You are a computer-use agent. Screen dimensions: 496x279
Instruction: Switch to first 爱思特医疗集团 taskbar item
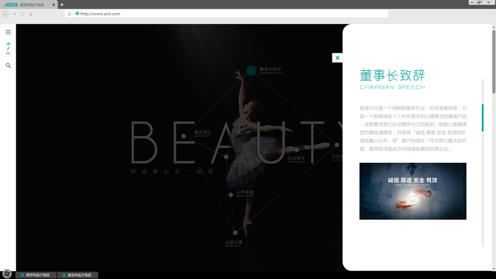[x=36, y=275]
